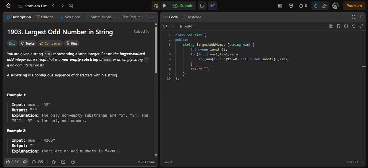
Task: Reset code to default icon
Action: (354, 26)
